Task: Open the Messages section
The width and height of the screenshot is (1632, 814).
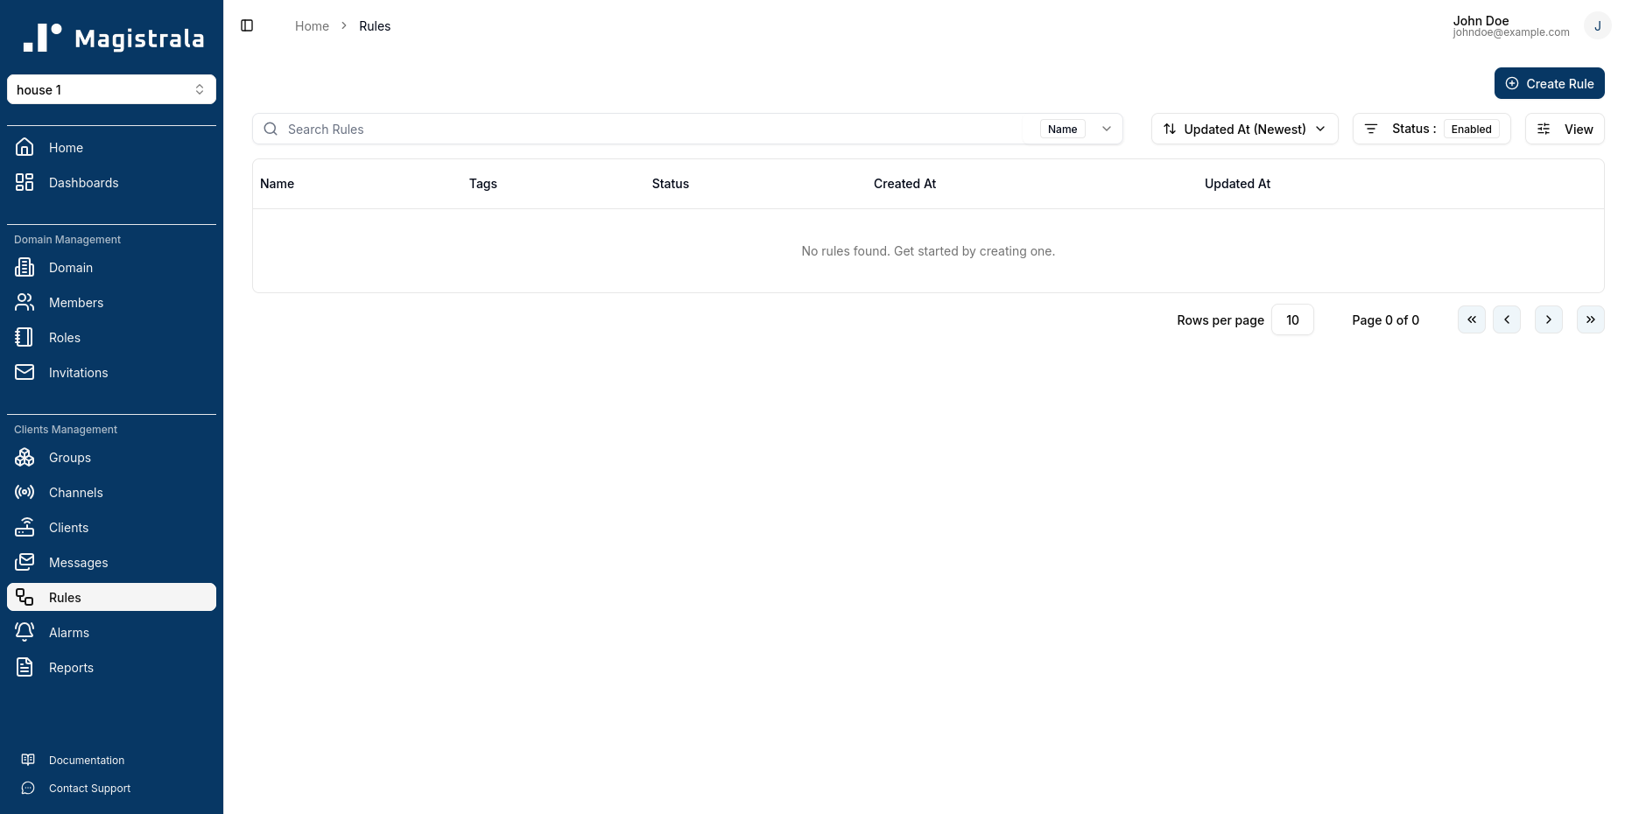Action: point(79,562)
